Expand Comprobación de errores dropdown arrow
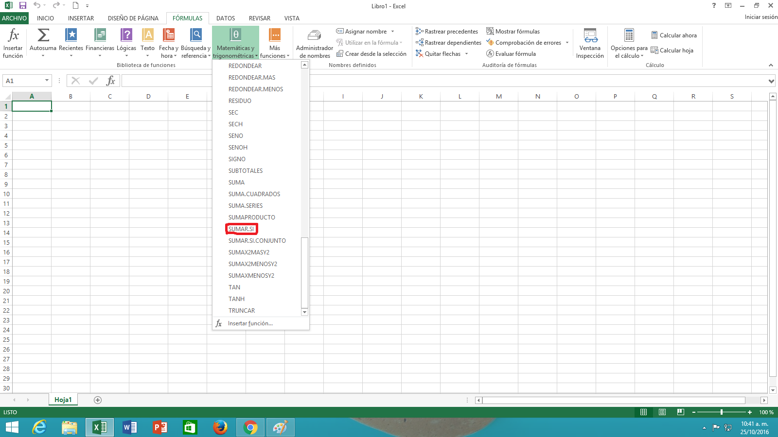This screenshot has width=778, height=437. [567, 43]
